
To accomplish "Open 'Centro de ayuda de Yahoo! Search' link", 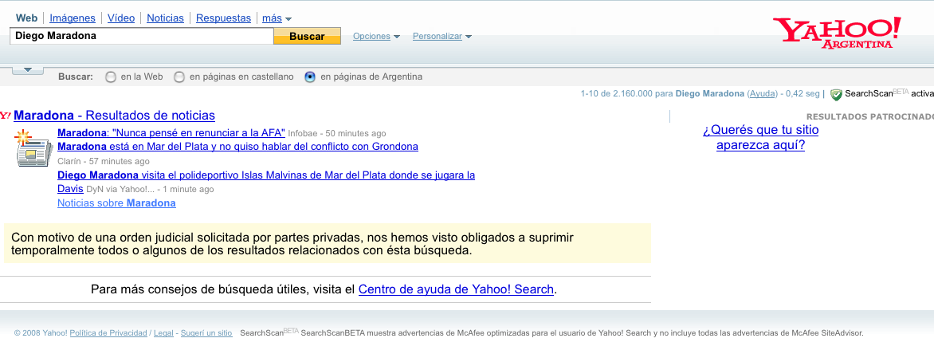I will [457, 289].
